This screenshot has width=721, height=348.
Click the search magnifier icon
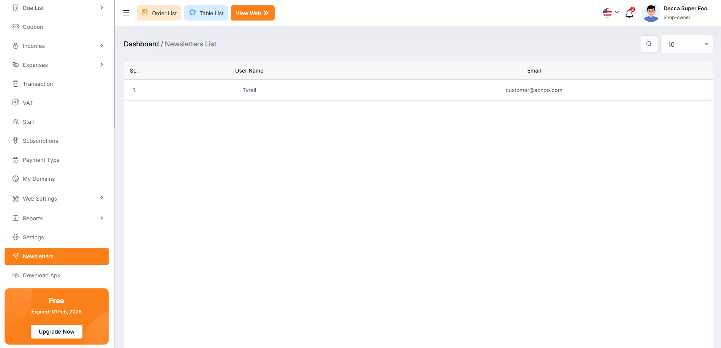click(648, 44)
